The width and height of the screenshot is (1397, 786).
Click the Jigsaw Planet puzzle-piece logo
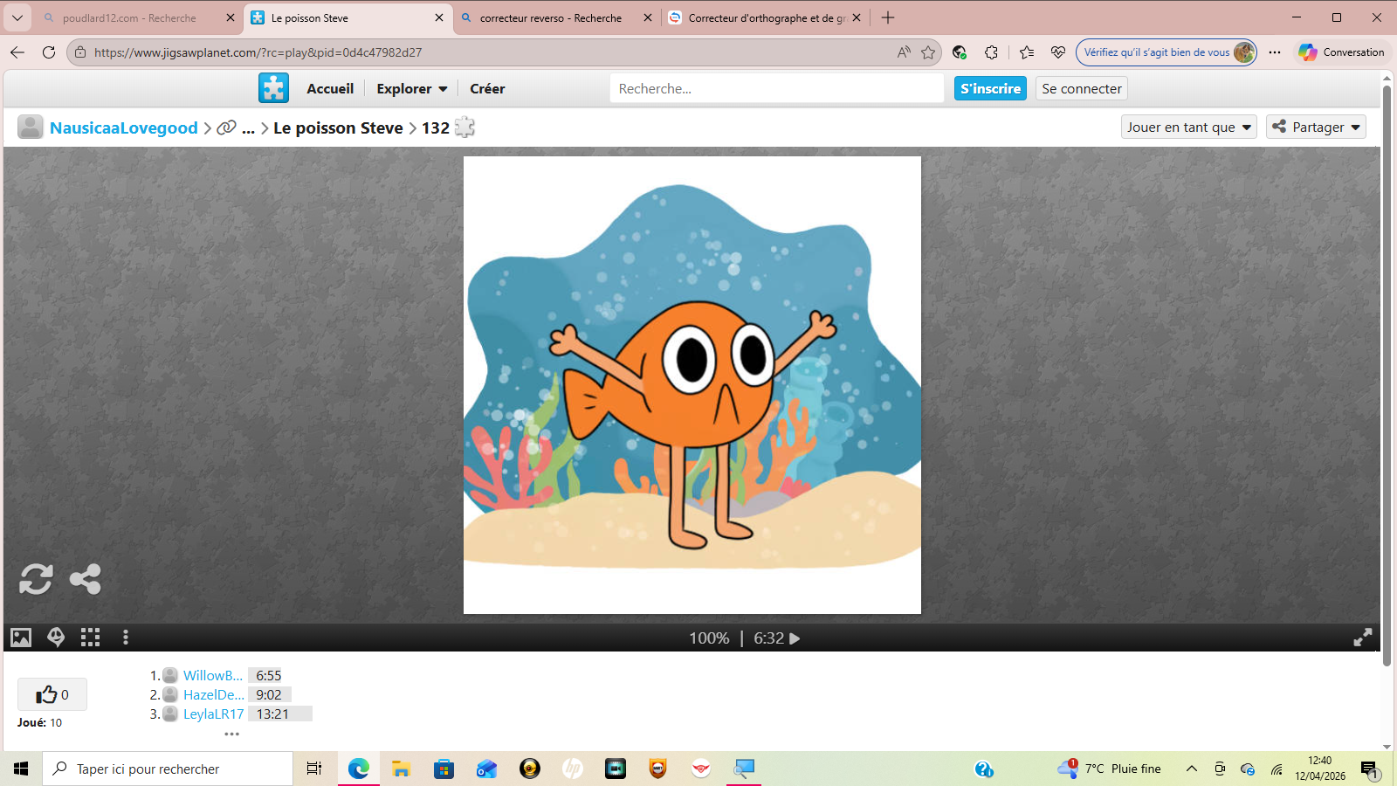click(273, 88)
